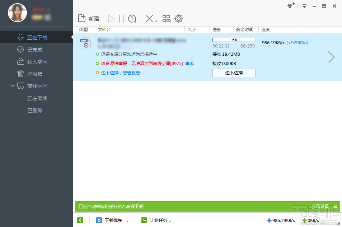Expand task details with right chevron
Screen dimensions: 342x227
pyautogui.click(x=331, y=57)
